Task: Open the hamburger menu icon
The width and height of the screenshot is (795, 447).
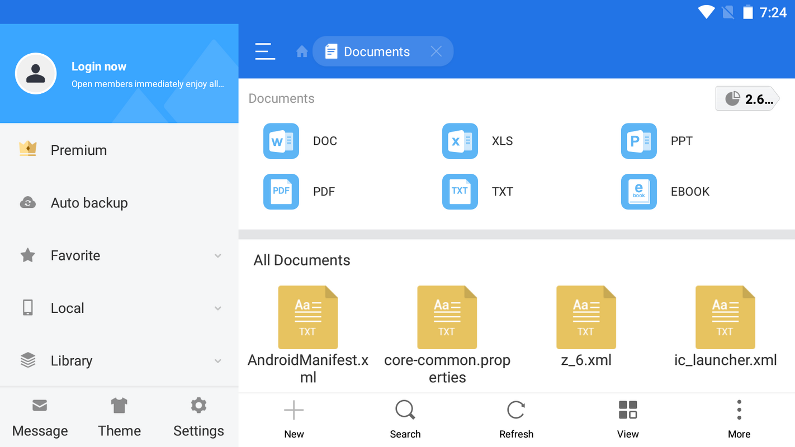Action: (265, 51)
